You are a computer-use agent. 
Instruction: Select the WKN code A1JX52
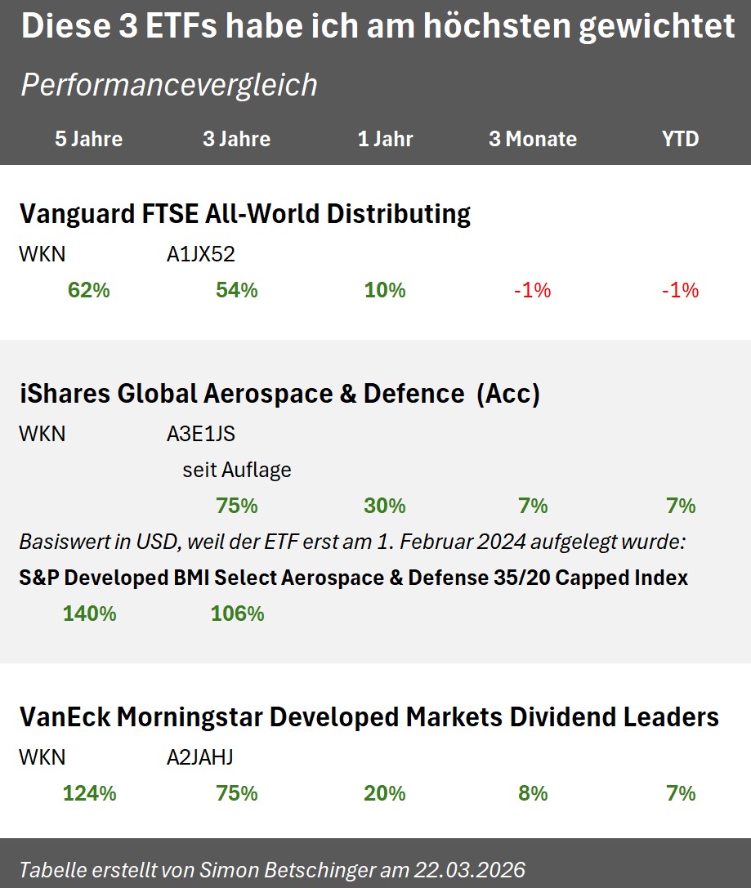[200, 254]
